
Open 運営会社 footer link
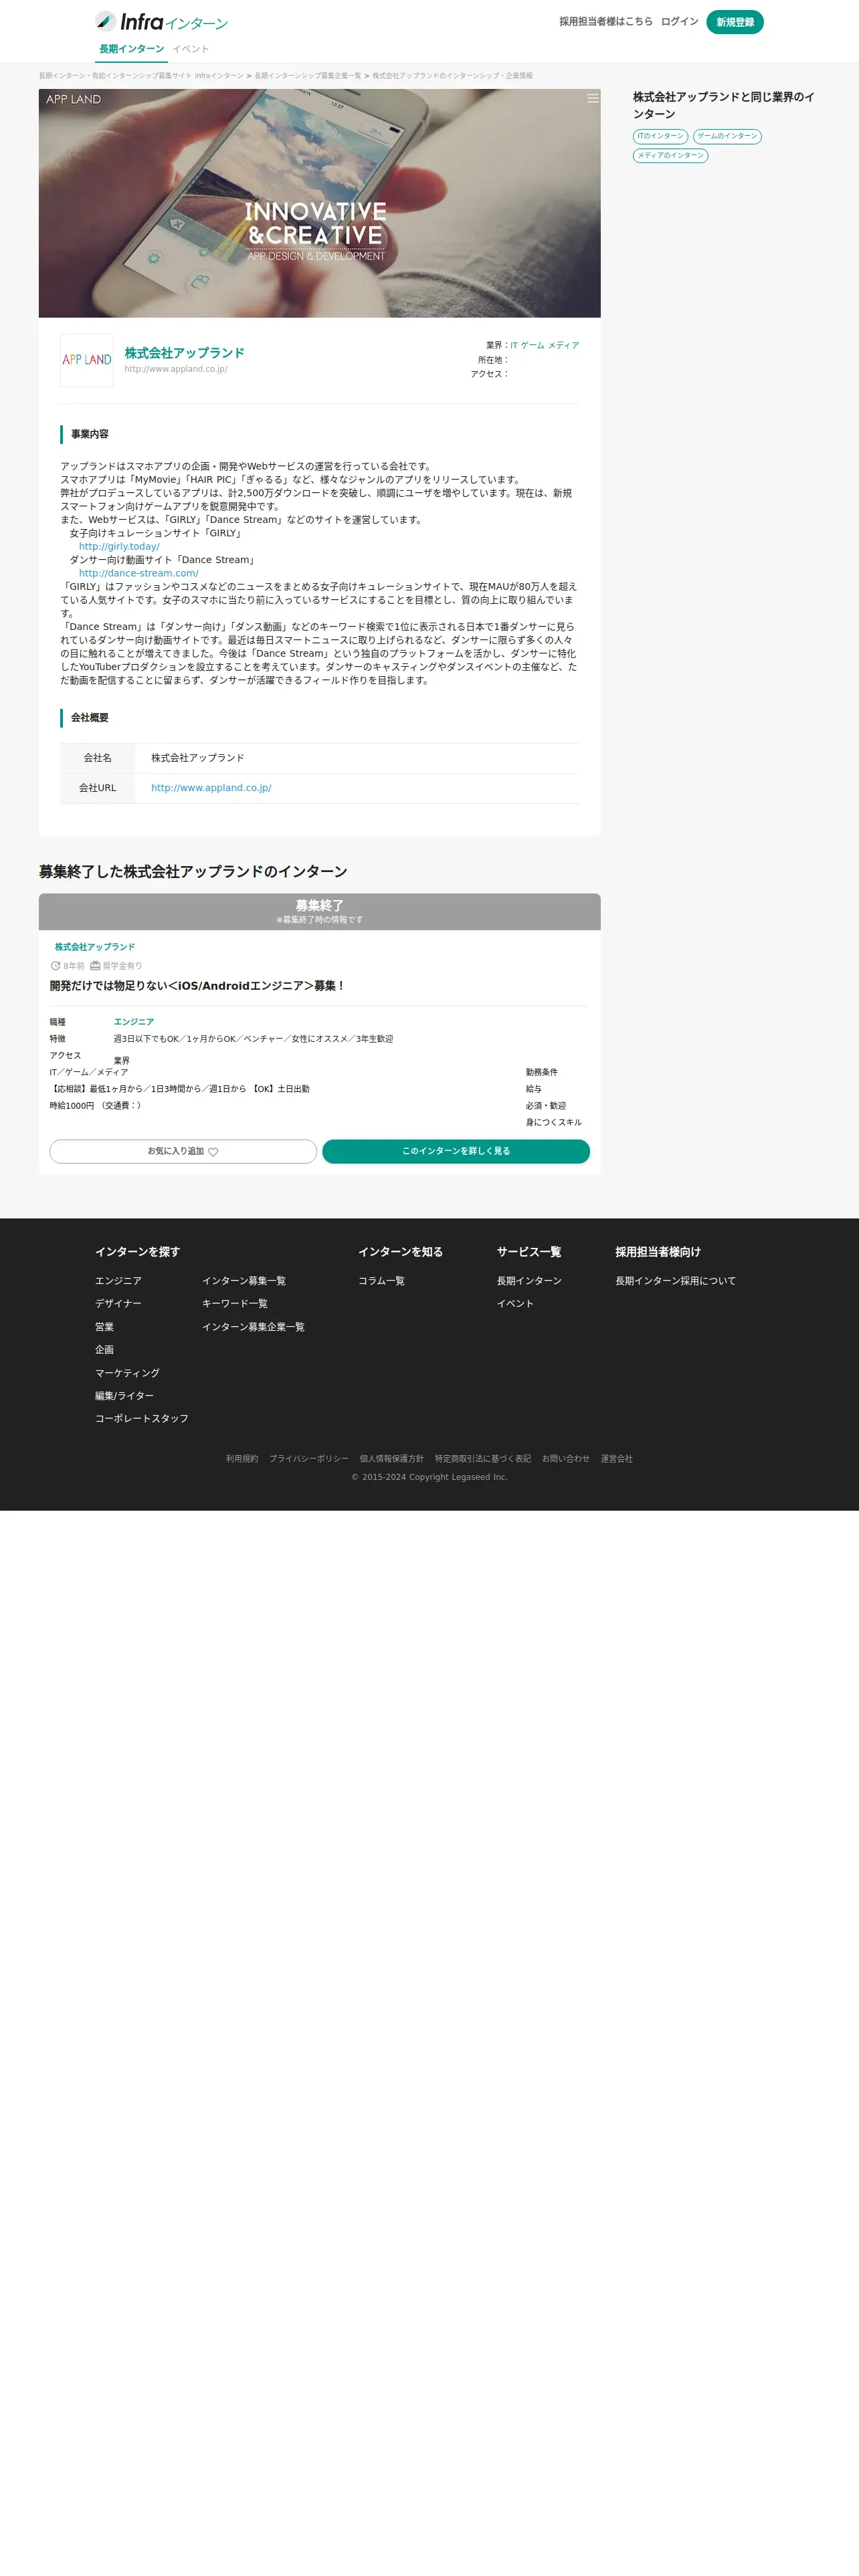tap(617, 1459)
